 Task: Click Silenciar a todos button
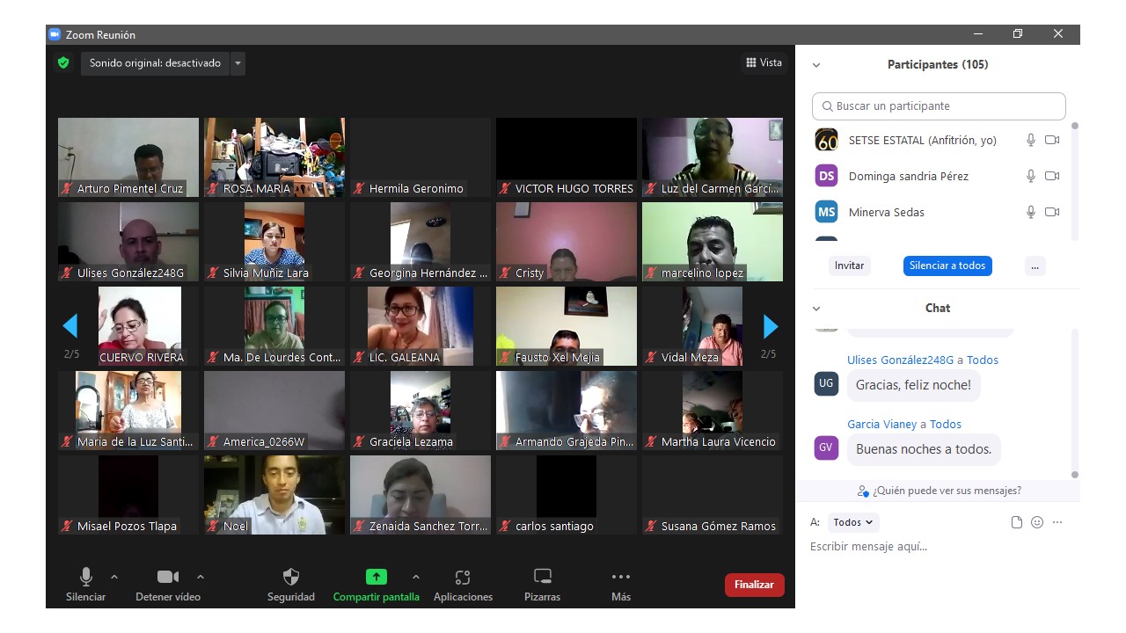(x=947, y=266)
